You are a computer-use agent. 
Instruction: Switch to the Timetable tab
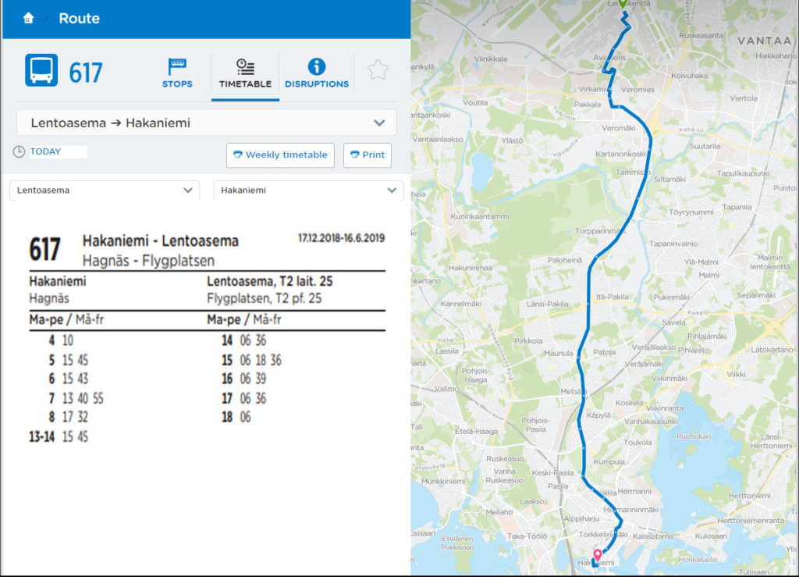click(245, 74)
